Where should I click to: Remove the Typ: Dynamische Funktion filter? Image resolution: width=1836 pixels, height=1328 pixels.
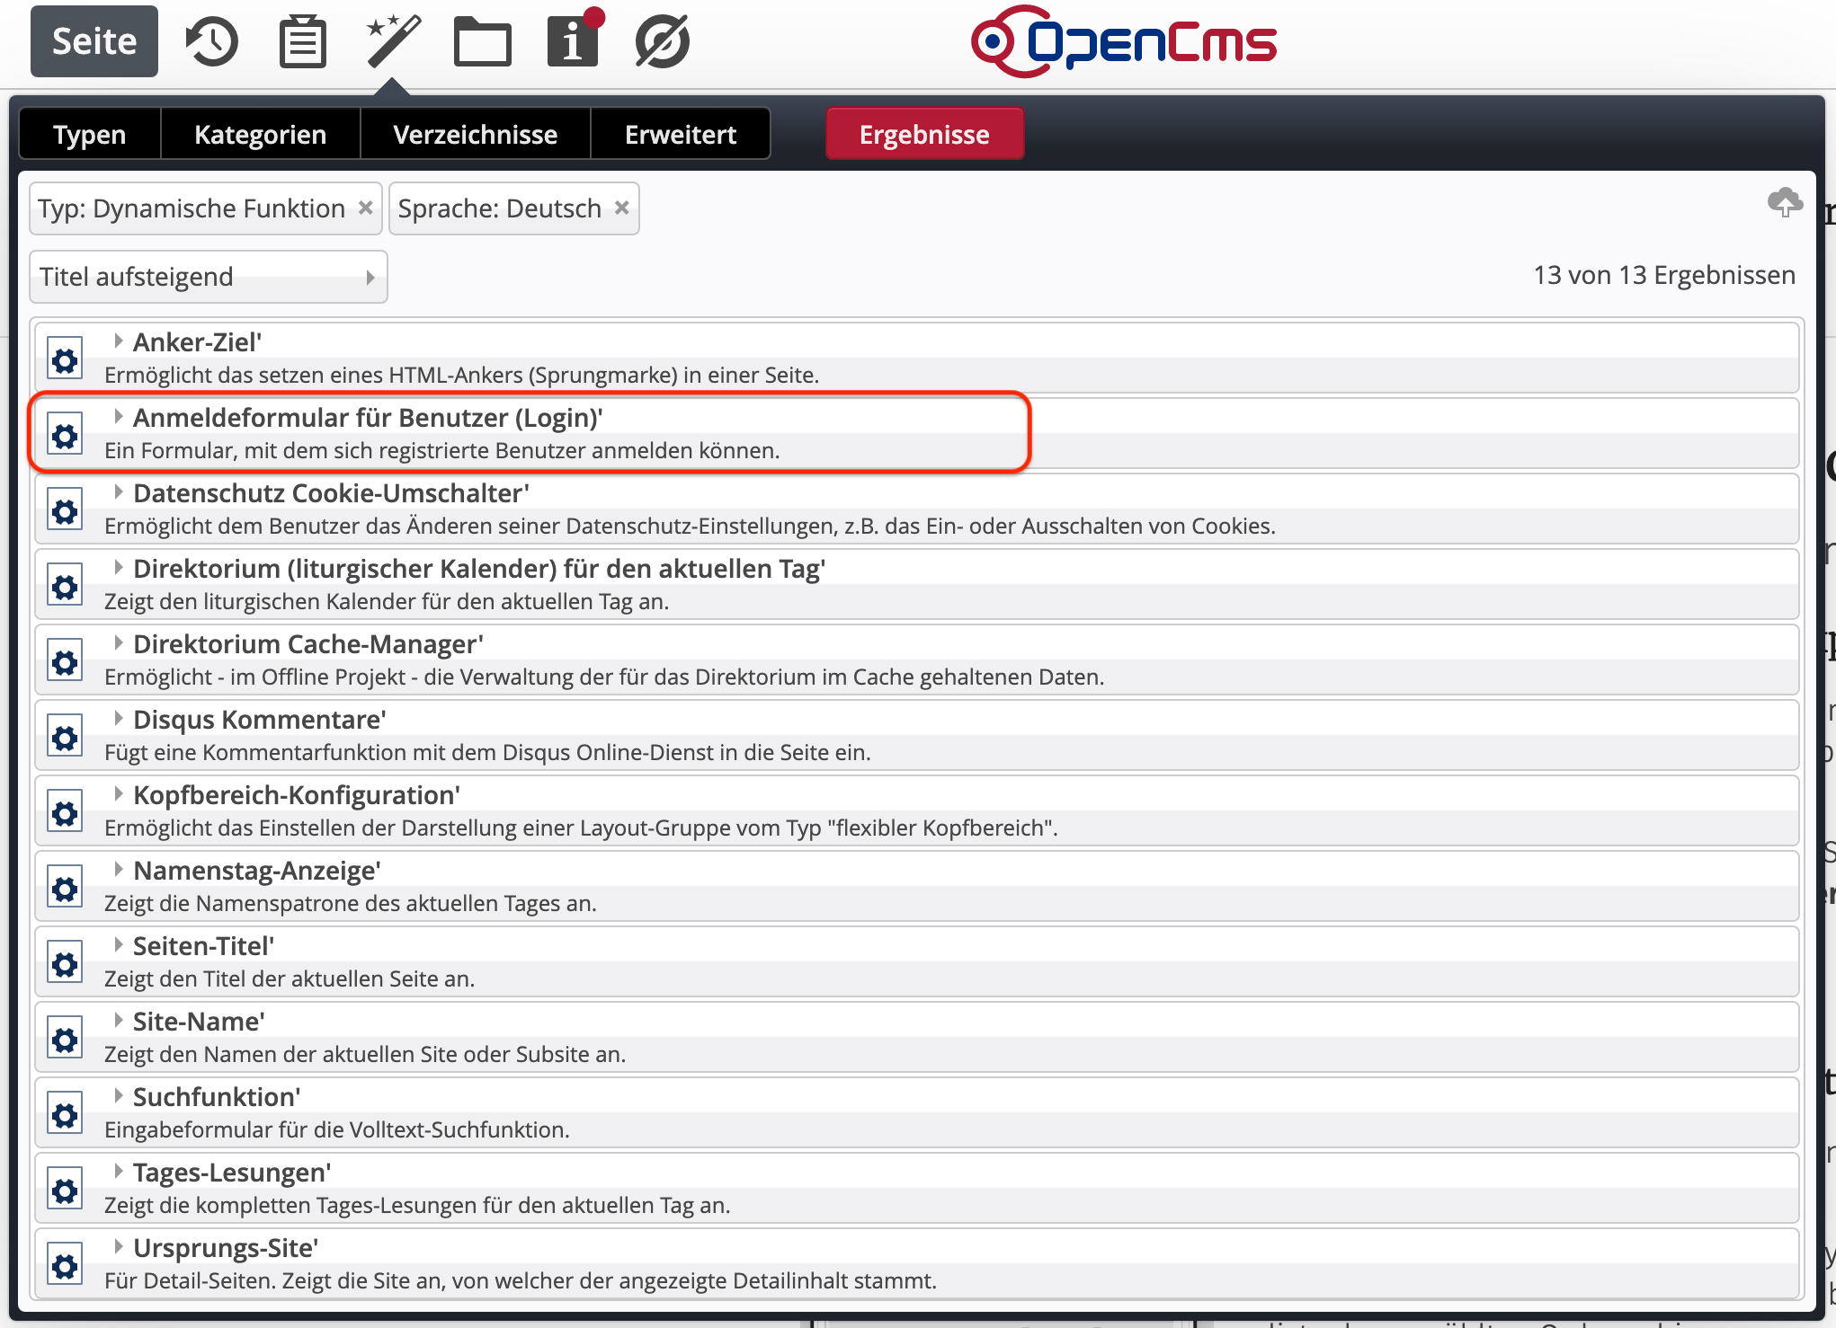click(x=366, y=208)
